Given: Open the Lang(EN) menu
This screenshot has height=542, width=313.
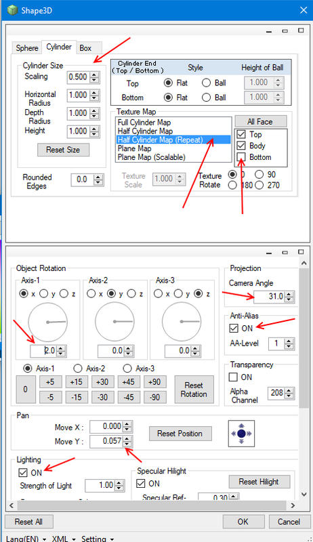Looking at the screenshot, I should click(x=26, y=538).
